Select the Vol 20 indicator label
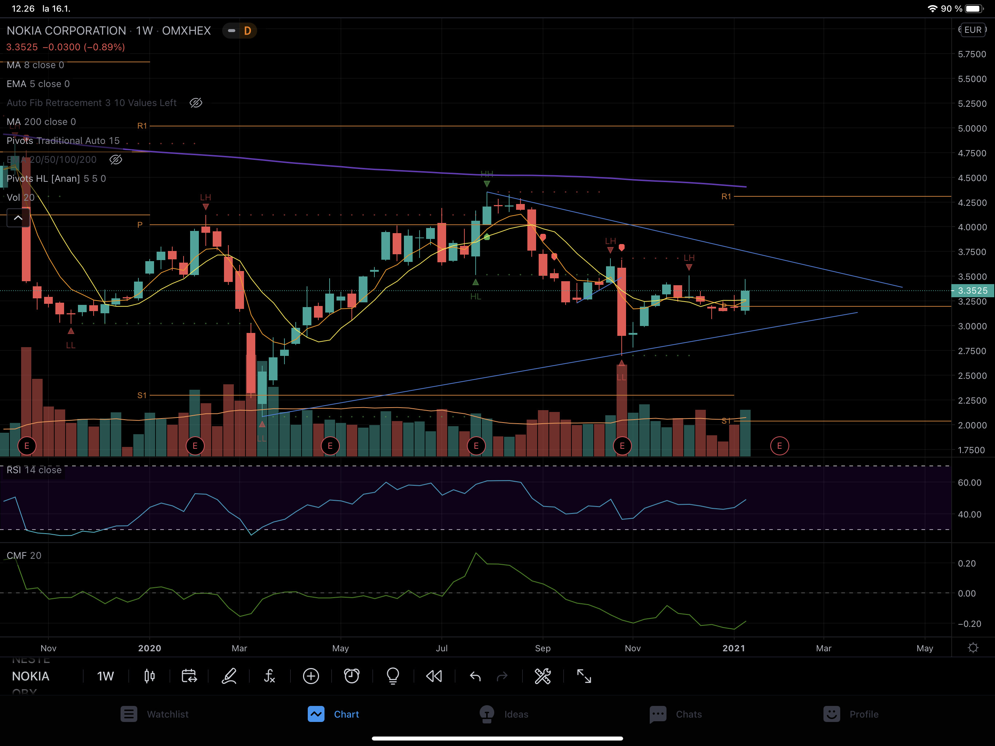Viewport: 995px width, 746px height. click(x=21, y=197)
